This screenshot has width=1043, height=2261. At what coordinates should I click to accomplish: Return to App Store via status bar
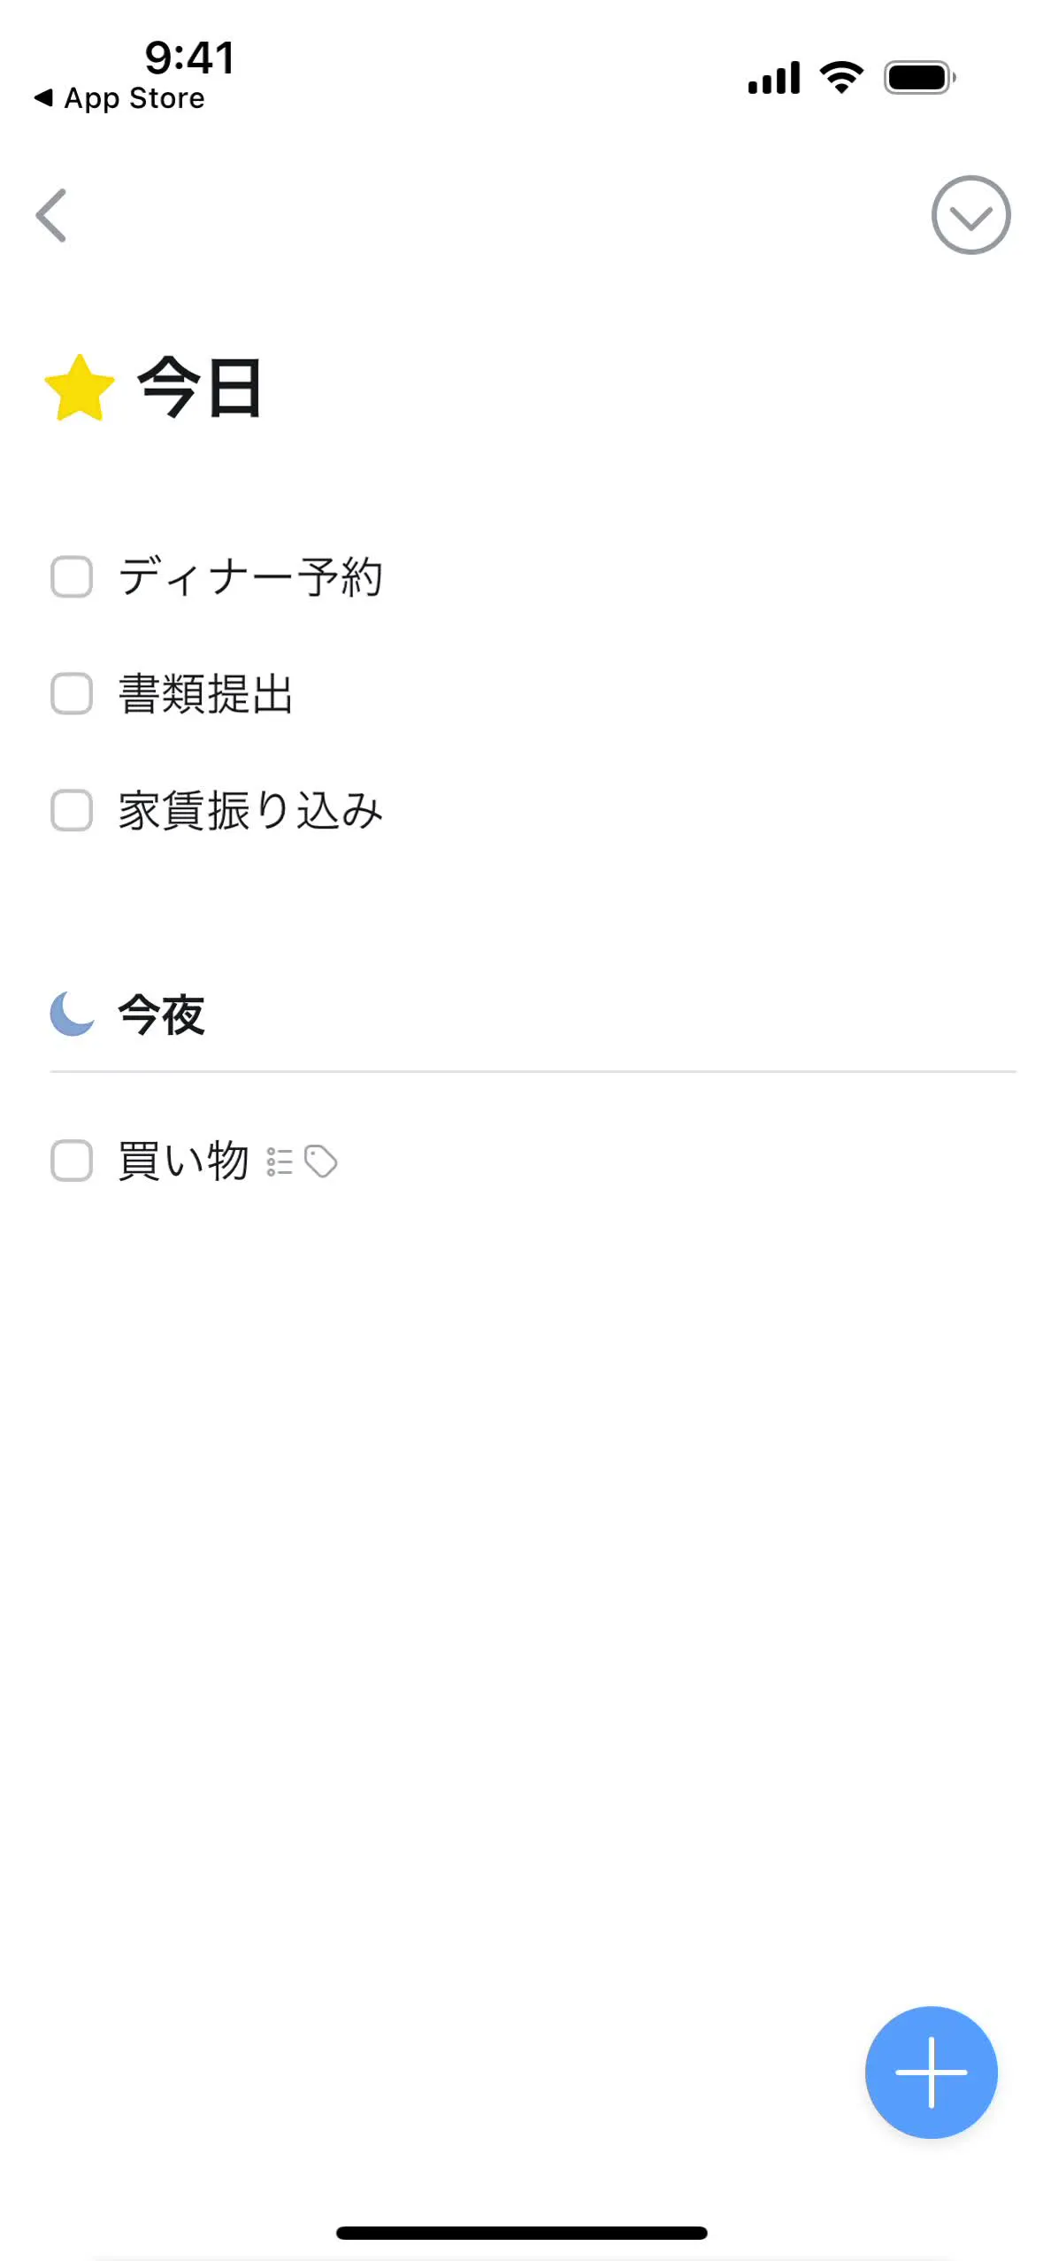(x=119, y=98)
